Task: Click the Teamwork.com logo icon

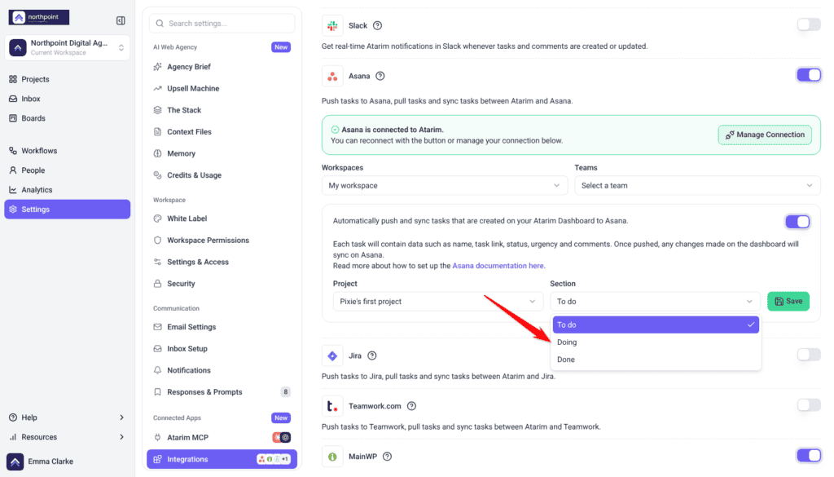Action: [x=332, y=406]
